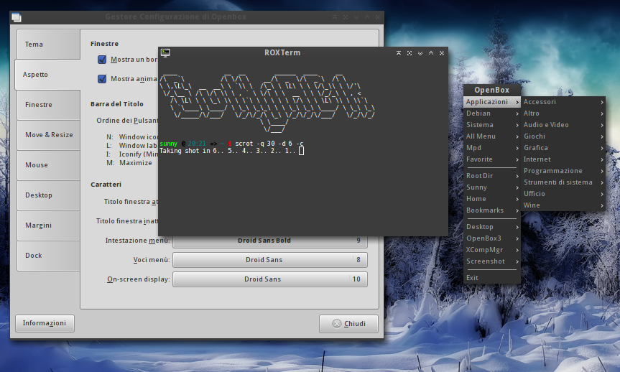Click the 'Caratteri' section heading
The width and height of the screenshot is (620, 372).
click(x=106, y=185)
